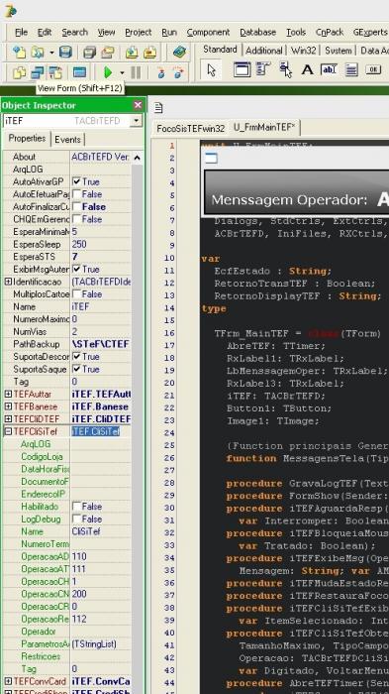This screenshot has width=389, height=694.
Task: Expand the TEFAuttar property
Action: coord(8,394)
